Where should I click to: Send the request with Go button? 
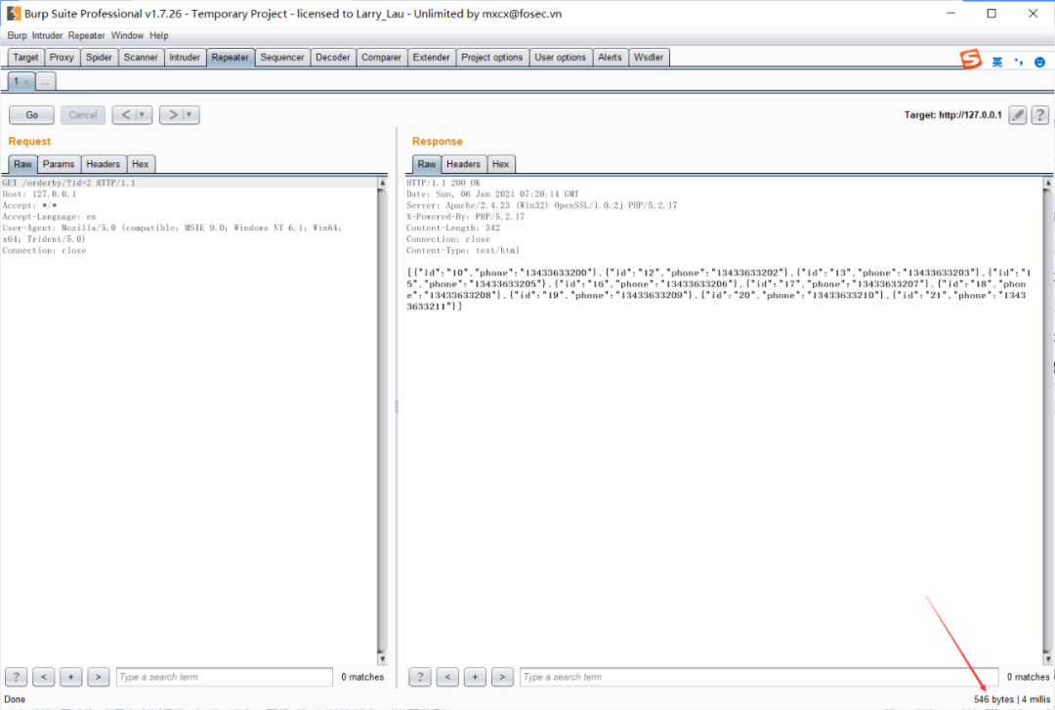(31, 115)
